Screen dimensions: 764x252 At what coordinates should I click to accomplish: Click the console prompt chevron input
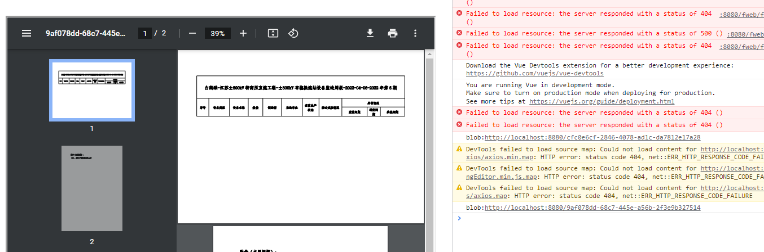tap(459, 218)
